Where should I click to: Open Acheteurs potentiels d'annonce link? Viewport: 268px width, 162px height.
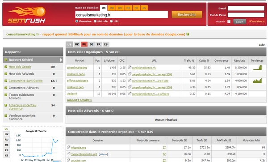(22, 107)
